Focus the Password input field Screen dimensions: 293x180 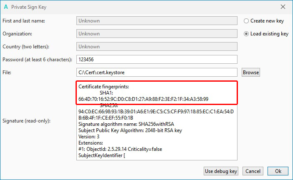click(157, 60)
